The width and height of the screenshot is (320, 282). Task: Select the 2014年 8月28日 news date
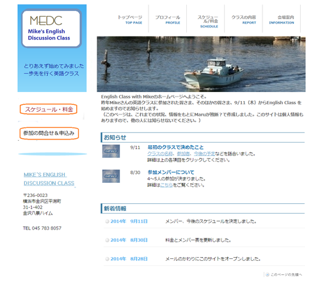point(129,259)
